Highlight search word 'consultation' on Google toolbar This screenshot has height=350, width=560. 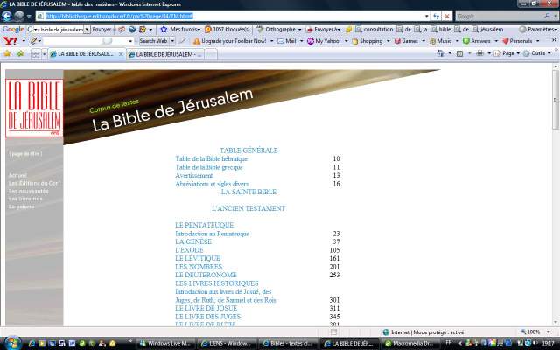[374, 29]
